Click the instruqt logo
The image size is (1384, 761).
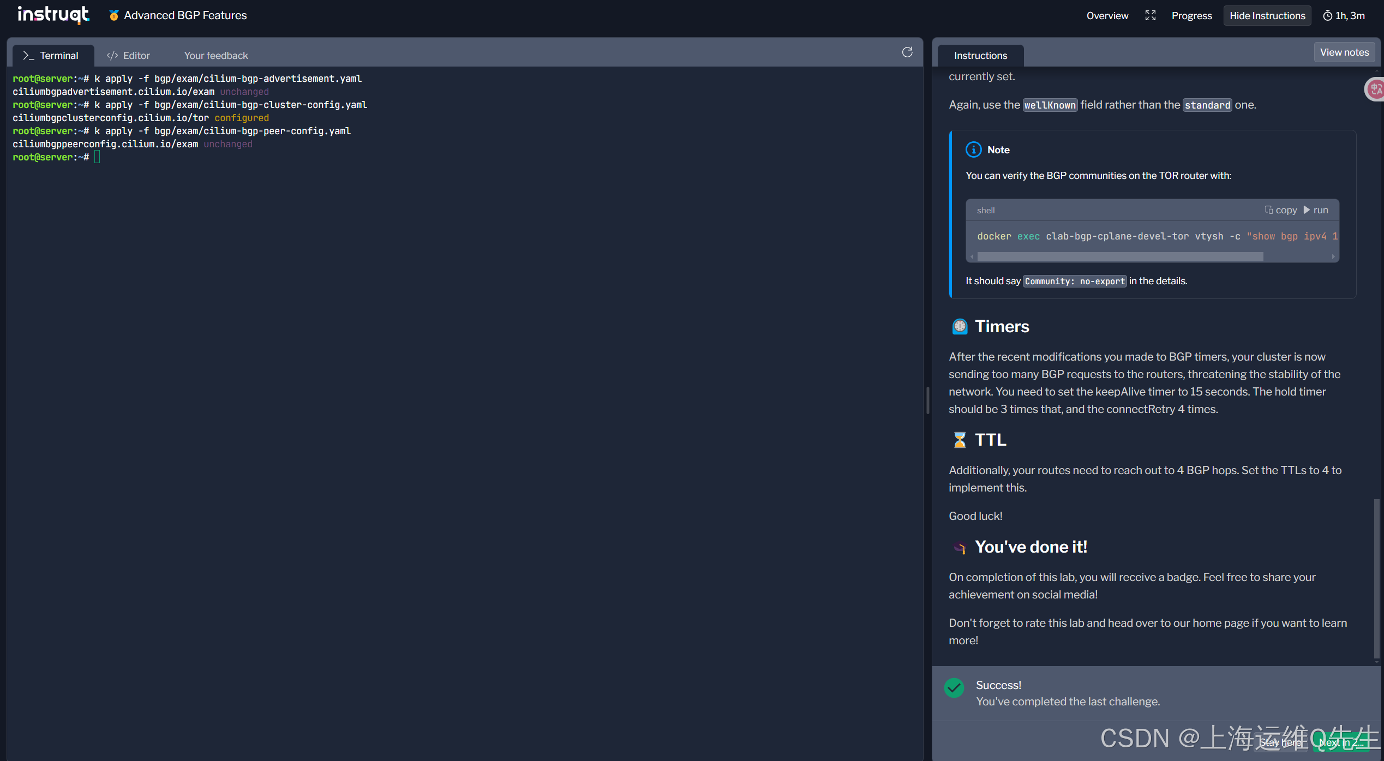(x=53, y=15)
